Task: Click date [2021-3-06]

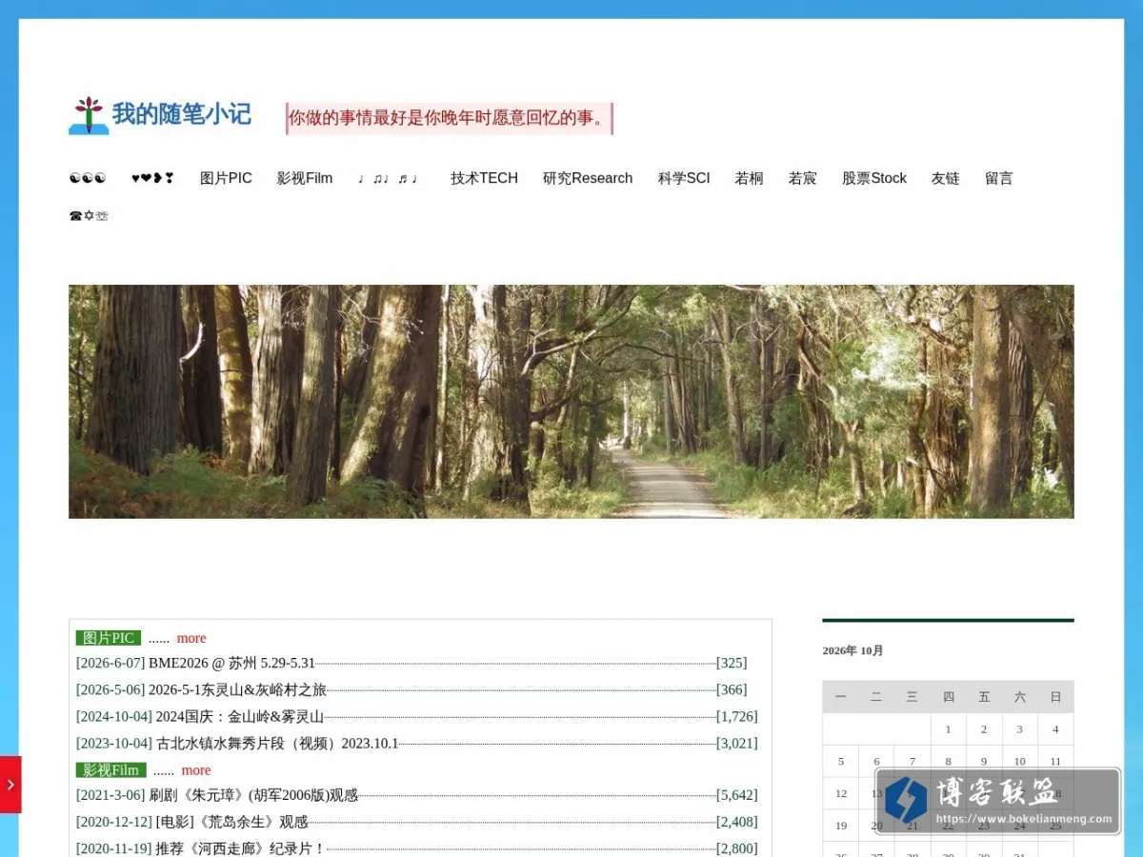Action: coord(110,795)
